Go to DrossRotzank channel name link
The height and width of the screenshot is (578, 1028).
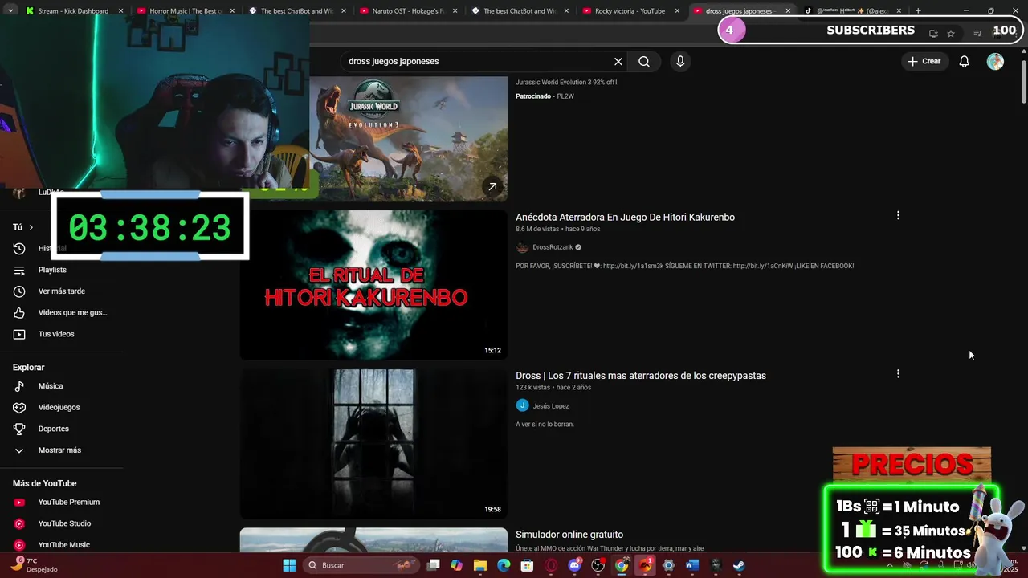point(553,247)
